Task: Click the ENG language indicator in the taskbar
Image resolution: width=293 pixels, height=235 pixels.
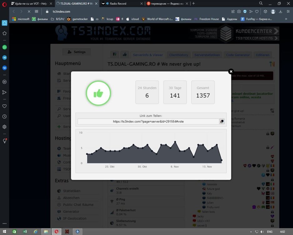Action: (269, 232)
